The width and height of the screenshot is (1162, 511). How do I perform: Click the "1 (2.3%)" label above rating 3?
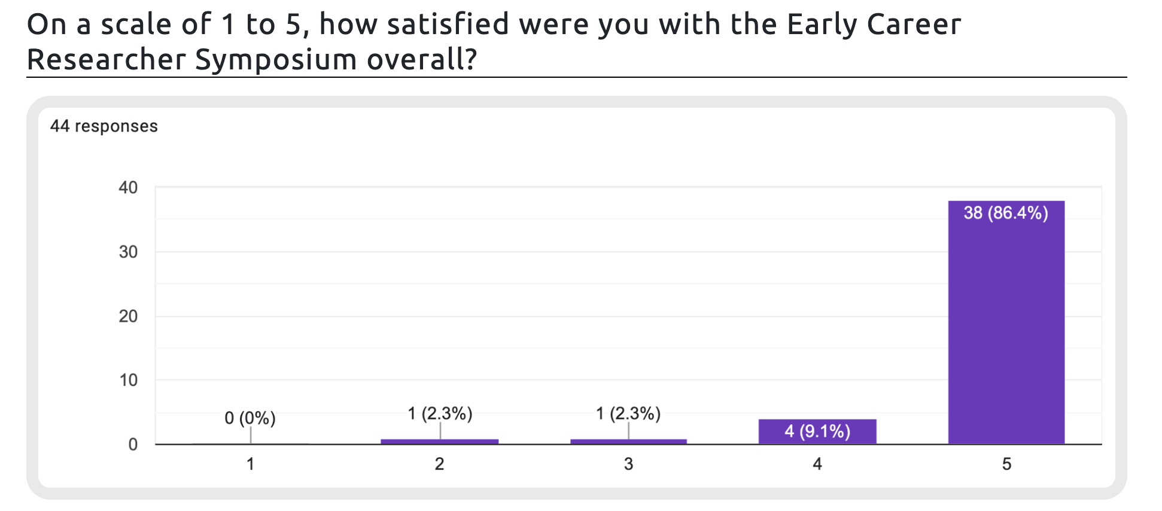click(628, 413)
